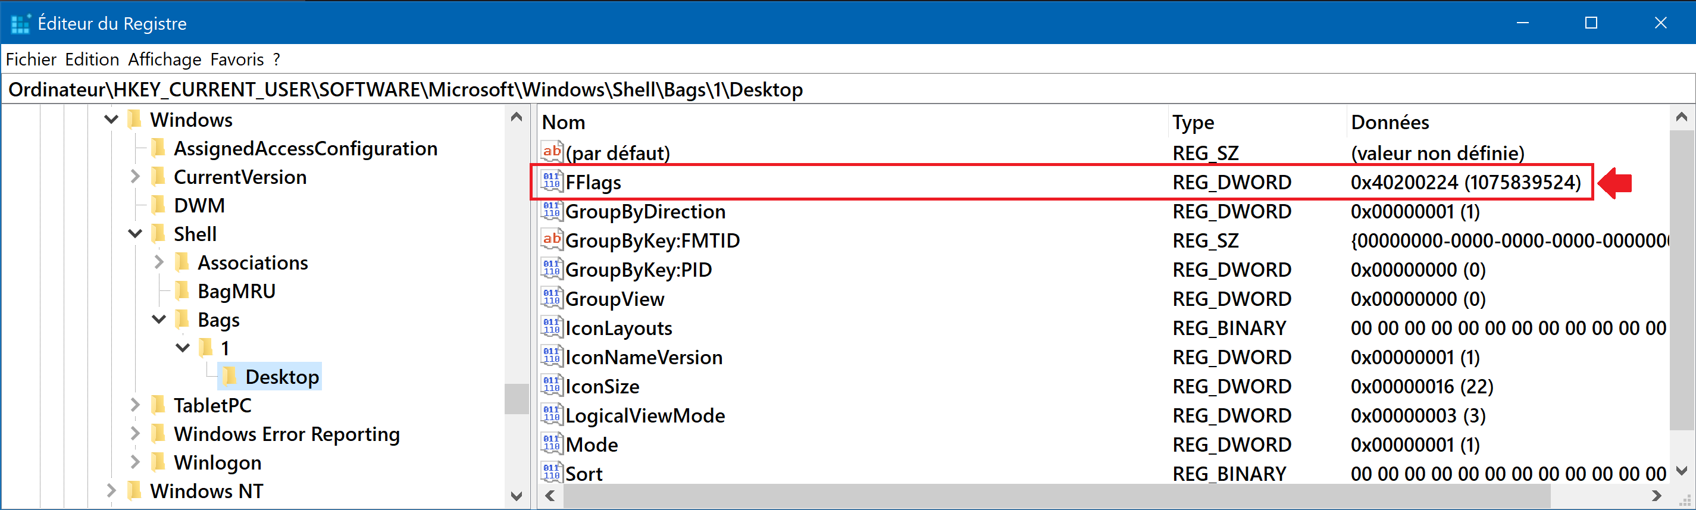Click the Registry Editor app icon in title bar
The width and height of the screenshot is (1696, 510).
(20, 24)
